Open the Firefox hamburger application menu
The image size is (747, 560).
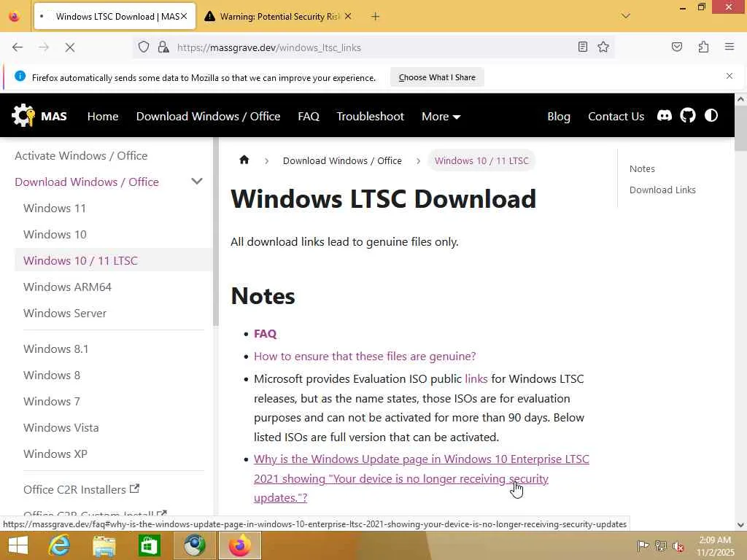coord(729,47)
